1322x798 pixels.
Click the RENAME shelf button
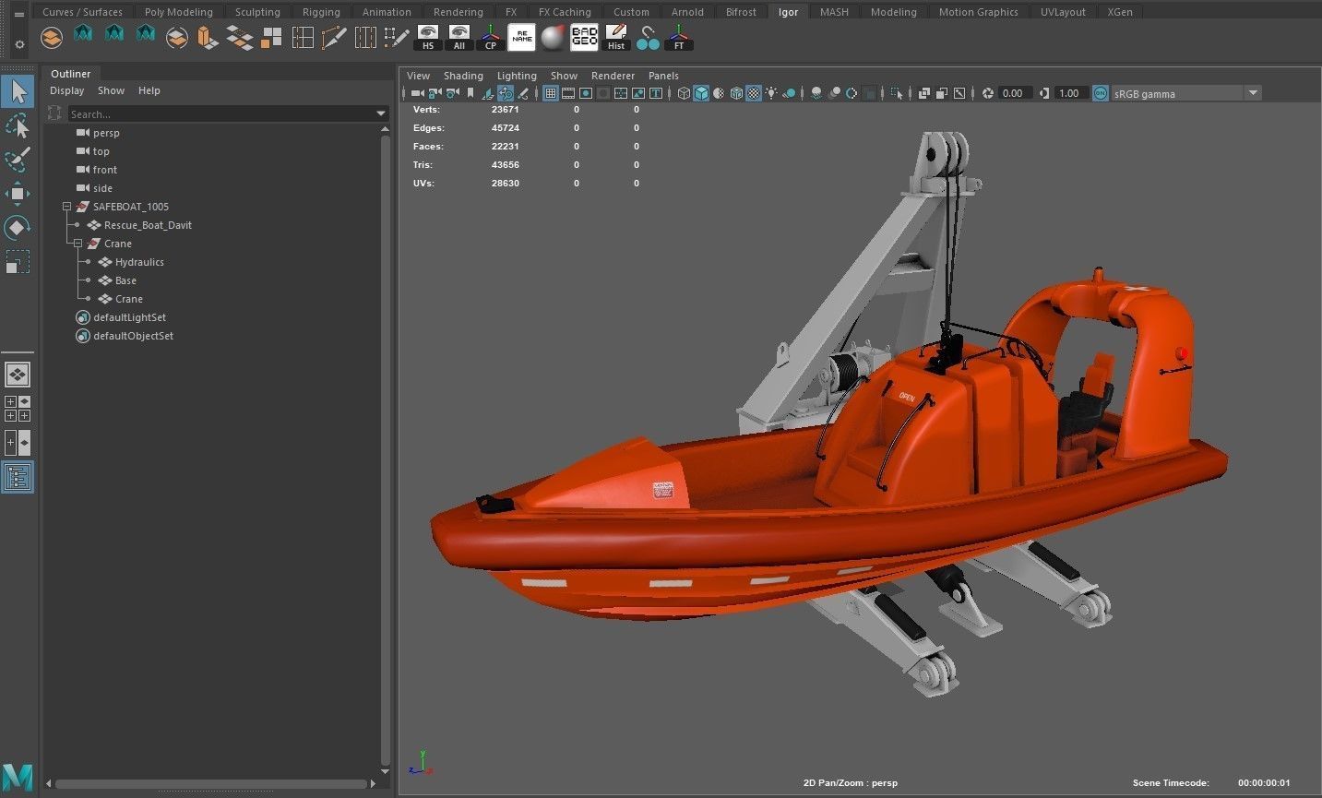coord(521,38)
